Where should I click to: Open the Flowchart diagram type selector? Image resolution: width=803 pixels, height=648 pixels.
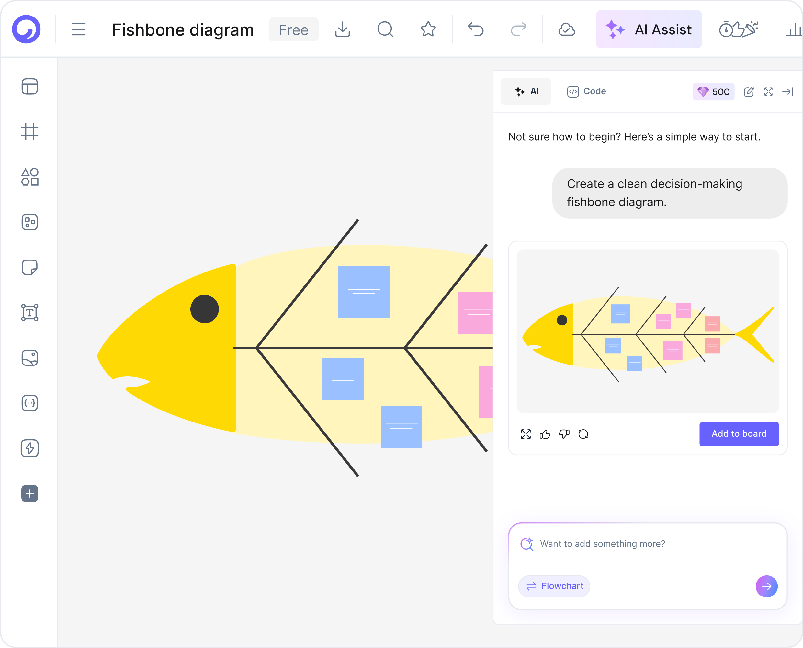click(554, 586)
